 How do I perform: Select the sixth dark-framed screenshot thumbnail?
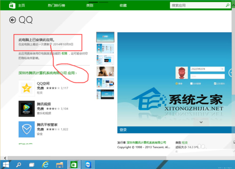[105, 94]
